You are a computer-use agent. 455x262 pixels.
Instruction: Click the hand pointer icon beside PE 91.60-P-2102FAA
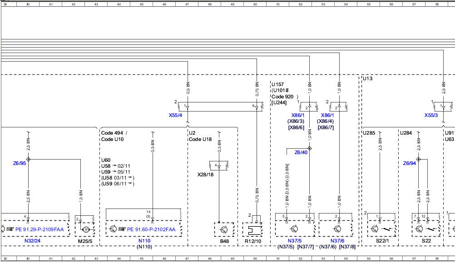click(122, 229)
